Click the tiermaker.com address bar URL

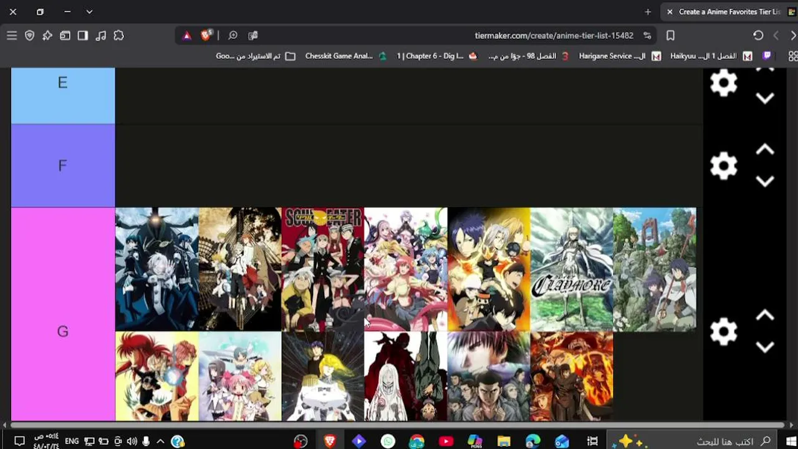tap(554, 36)
